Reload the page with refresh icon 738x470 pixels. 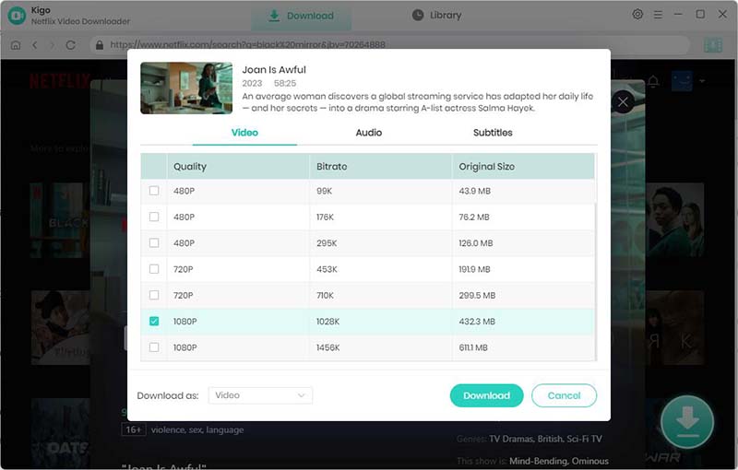pos(71,45)
